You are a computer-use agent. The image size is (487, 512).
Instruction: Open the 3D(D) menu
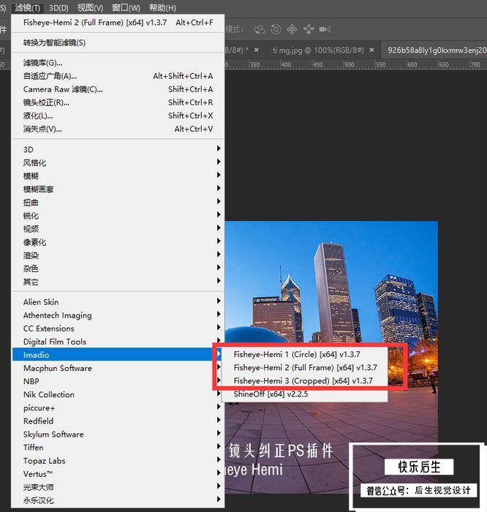click(x=58, y=7)
